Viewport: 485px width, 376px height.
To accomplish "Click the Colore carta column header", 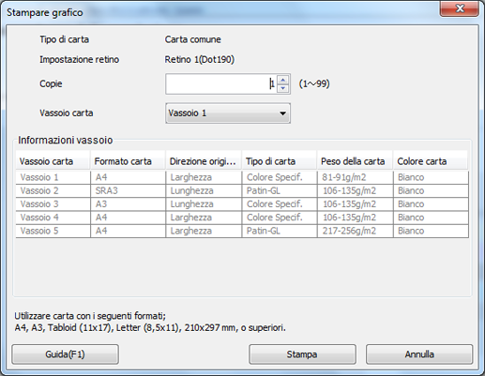I will coord(431,161).
